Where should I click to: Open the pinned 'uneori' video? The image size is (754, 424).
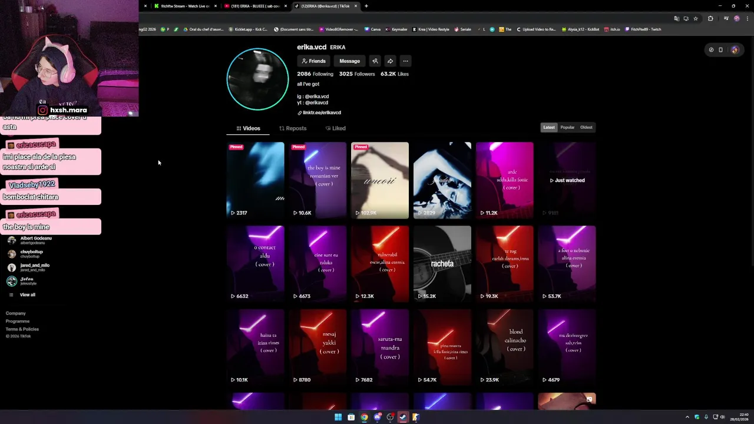(380, 180)
